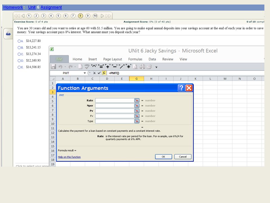Go to question 9
Viewport: 270px width, 203px height.
(x=88, y=16)
